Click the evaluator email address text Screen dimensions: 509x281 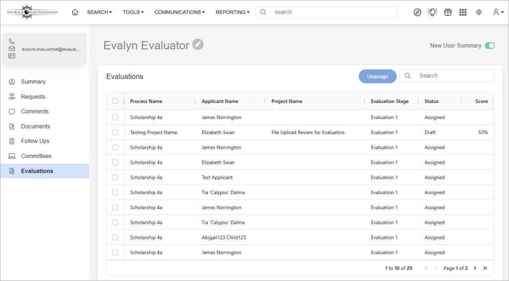coord(51,49)
